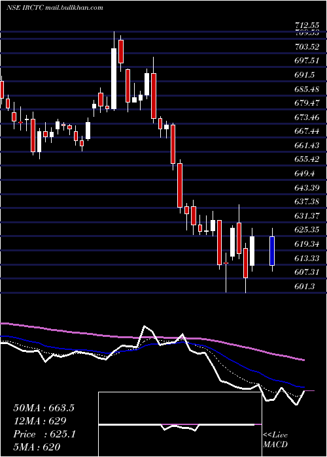Image resolution: width=327 pixels, height=457 pixels.
Task: Click the 'NSE IRCTC mail.bullkhan.com' title text
Action: [x=54, y=8]
